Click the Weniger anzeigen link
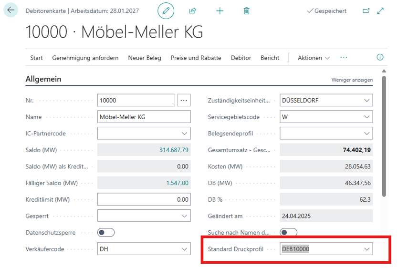398x268 pixels. click(352, 80)
